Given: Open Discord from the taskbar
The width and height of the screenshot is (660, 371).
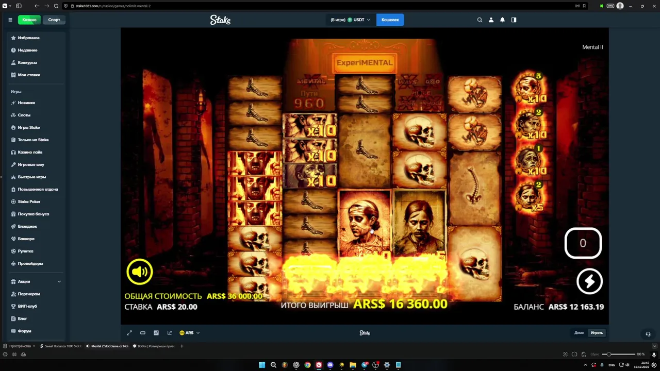Looking at the screenshot, I should click(x=330, y=365).
